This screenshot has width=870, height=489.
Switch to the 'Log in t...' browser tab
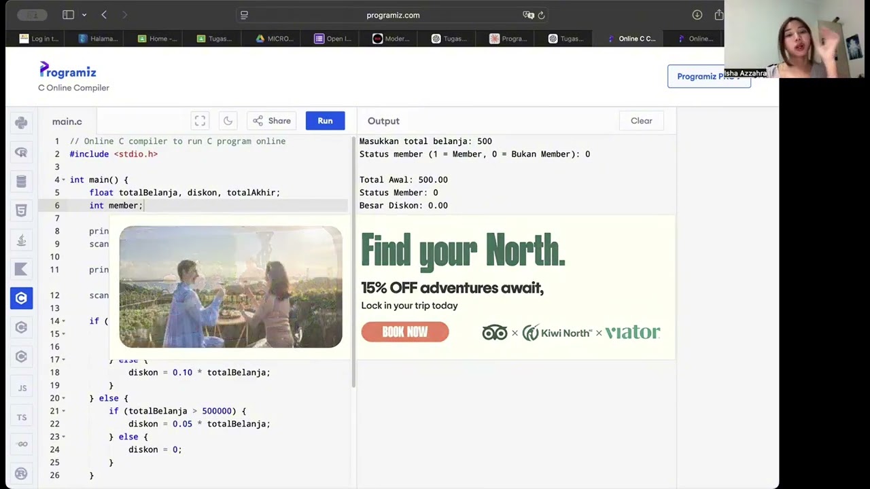(39, 39)
